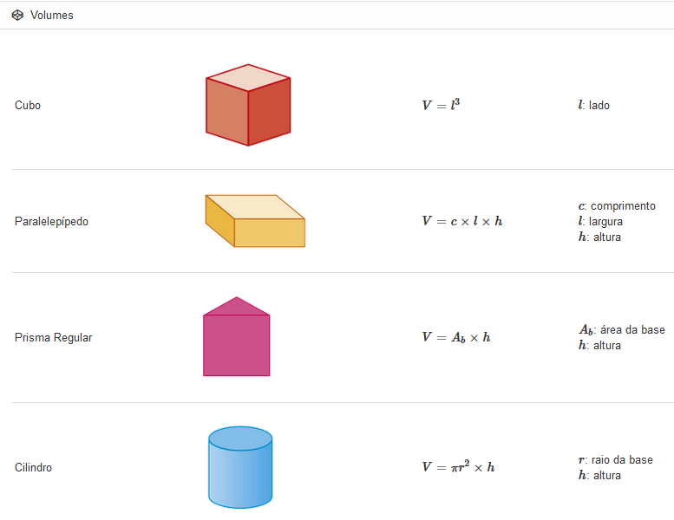The image size is (674, 520).
Task: Click the 'Ab: área da base' legend
Action: 622,330
